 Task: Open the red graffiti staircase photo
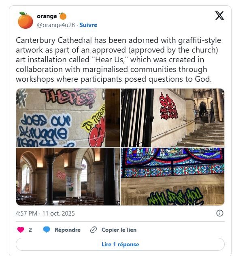coord(172,118)
